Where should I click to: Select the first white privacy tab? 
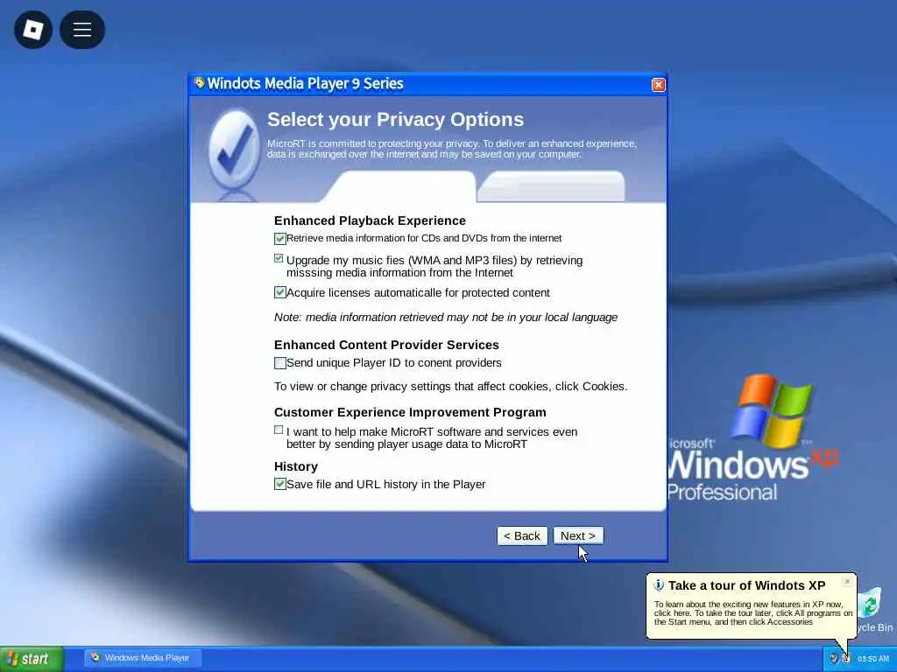point(400,186)
